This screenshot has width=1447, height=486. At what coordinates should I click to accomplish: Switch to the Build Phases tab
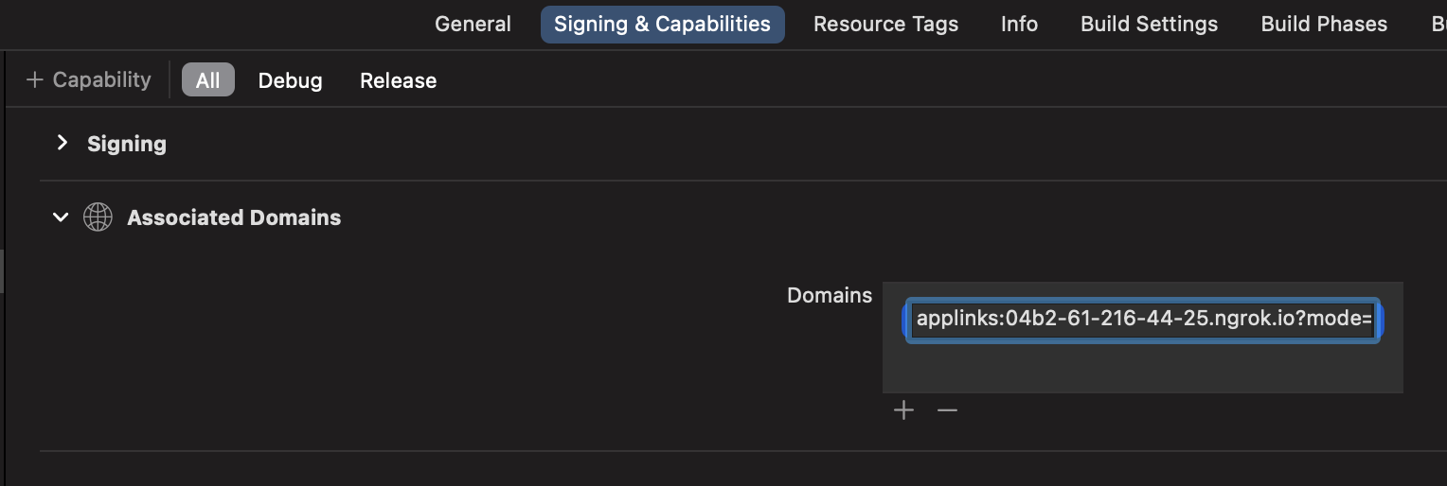1324,25
